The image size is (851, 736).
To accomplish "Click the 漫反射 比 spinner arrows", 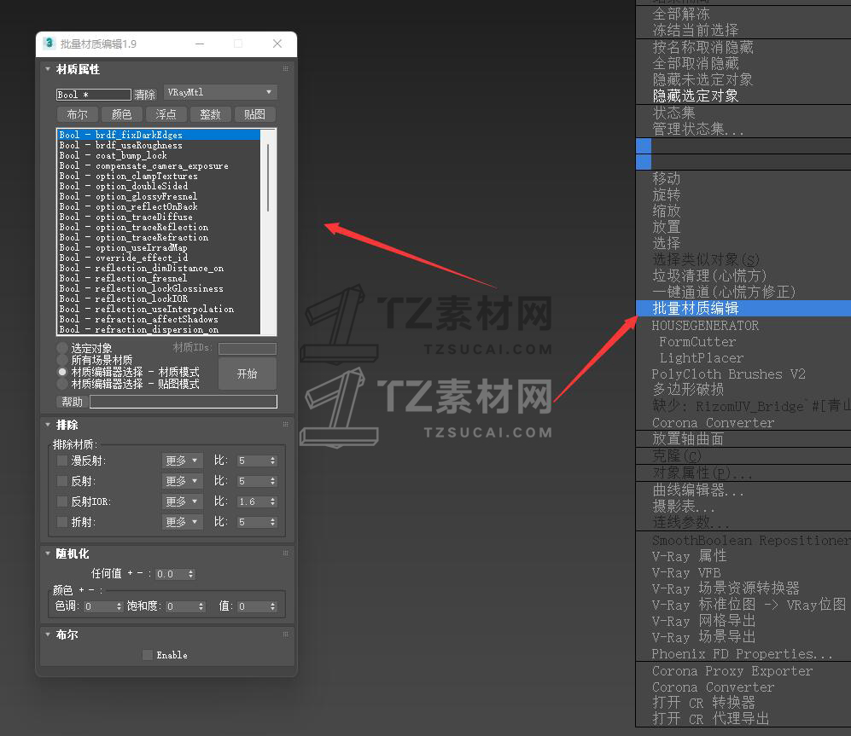I will coord(272,461).
